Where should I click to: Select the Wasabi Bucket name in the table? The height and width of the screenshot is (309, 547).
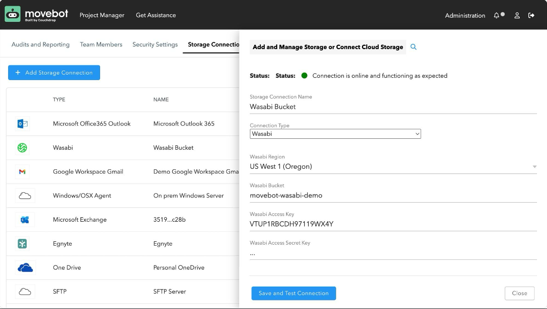pyautogui.click(x=174, y=147)
